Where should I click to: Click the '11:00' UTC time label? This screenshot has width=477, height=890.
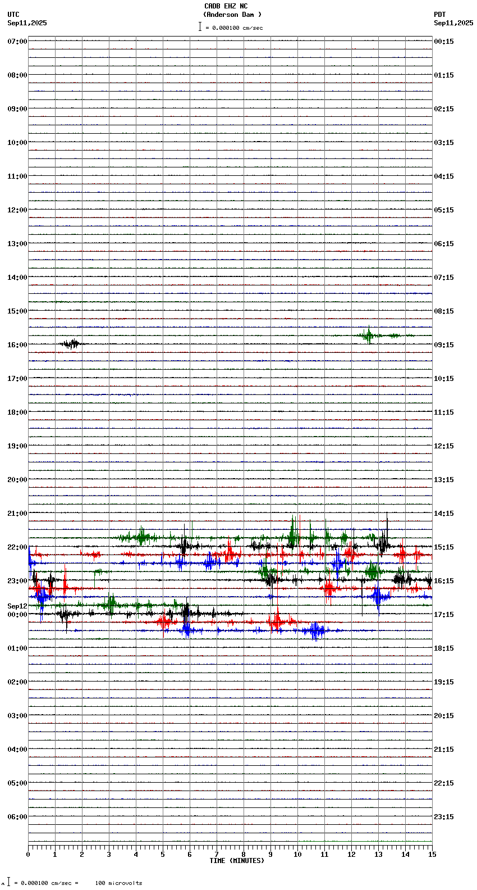pyautogui.click(x=17, y=176)
